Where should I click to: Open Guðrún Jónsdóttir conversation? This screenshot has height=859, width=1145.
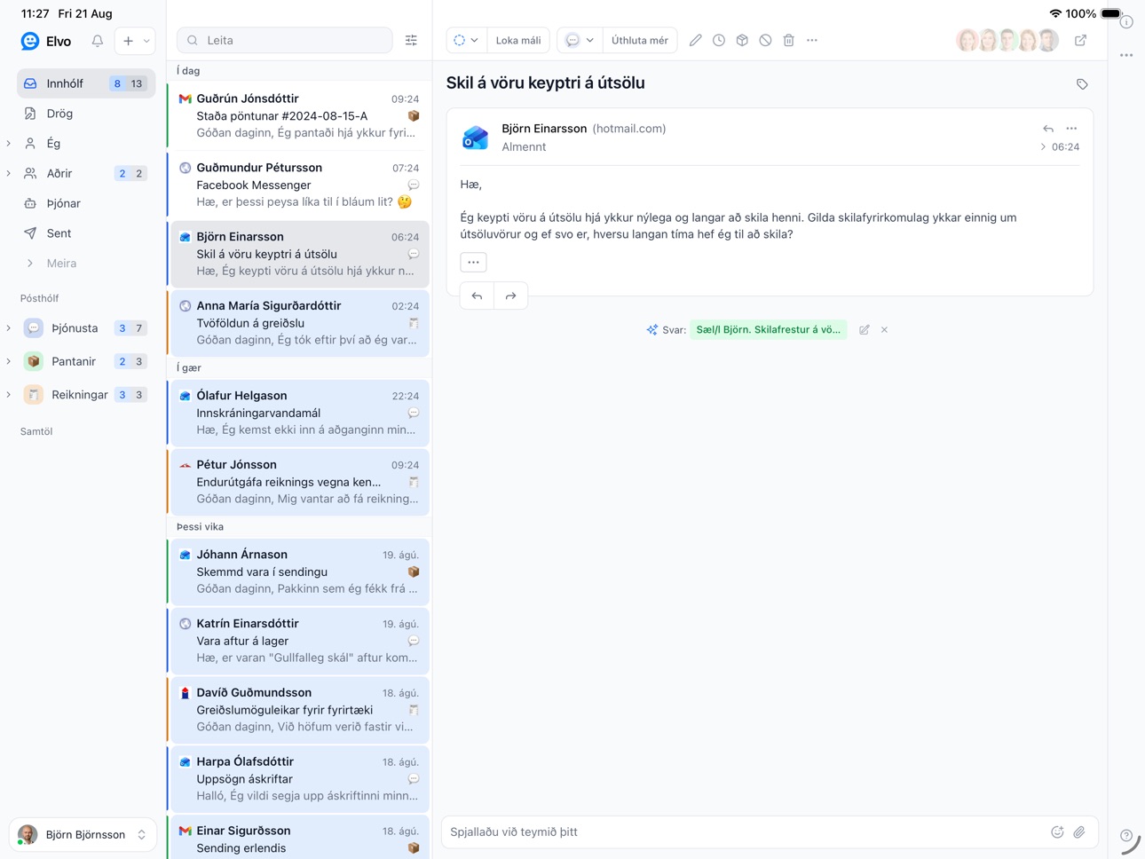coord(299,115)
